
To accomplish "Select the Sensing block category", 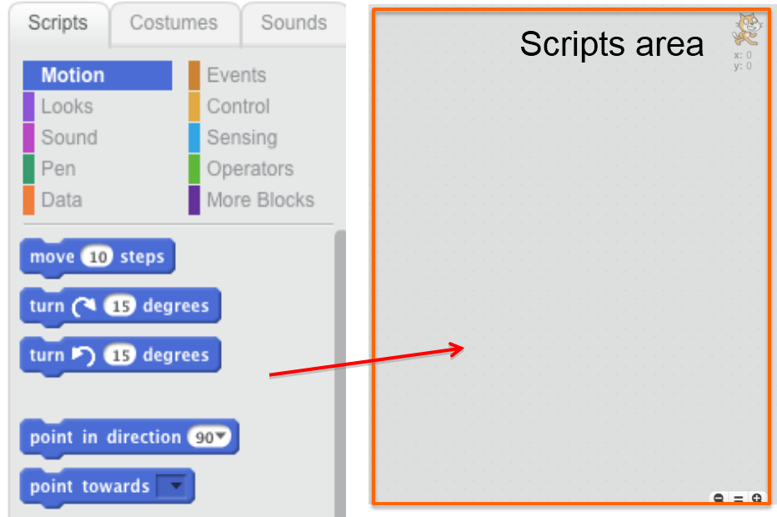I will pyautogui.click(x=240, y=137).
